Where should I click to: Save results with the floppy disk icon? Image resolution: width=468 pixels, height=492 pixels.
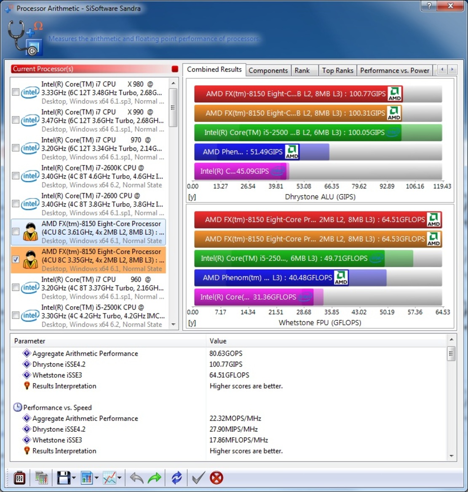tap(64, 478)
